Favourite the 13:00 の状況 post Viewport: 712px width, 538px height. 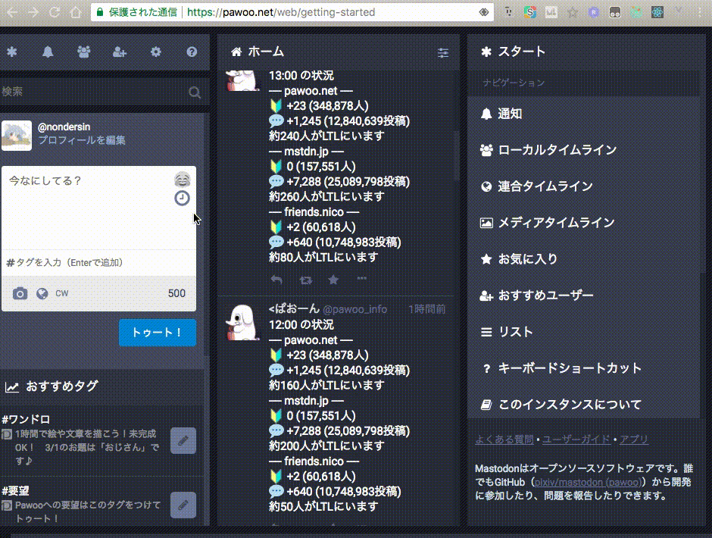point(333,280)
